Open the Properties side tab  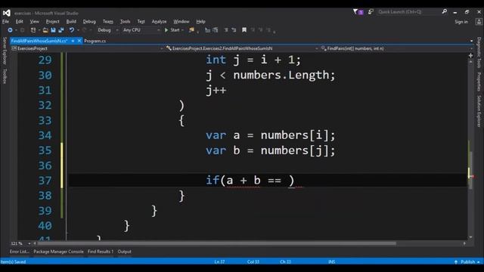pos(479,82)
